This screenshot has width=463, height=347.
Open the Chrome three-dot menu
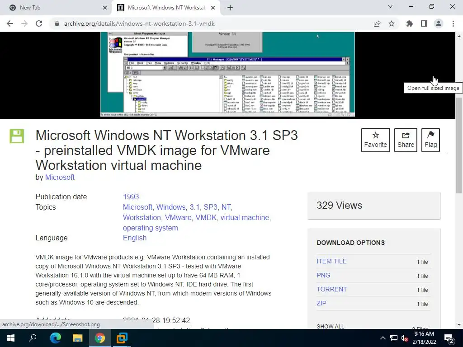453,23
